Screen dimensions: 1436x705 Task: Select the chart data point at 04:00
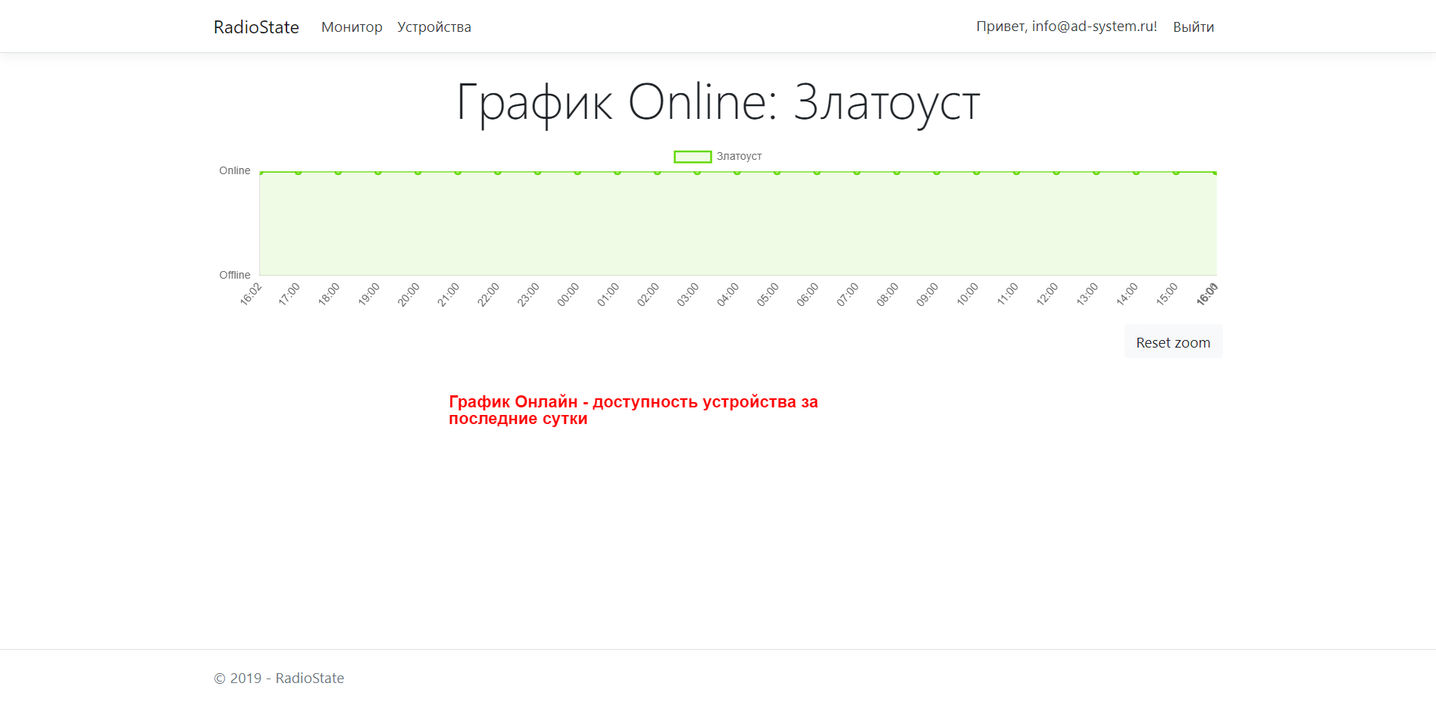pyautogui.click(x=737, y=172)
